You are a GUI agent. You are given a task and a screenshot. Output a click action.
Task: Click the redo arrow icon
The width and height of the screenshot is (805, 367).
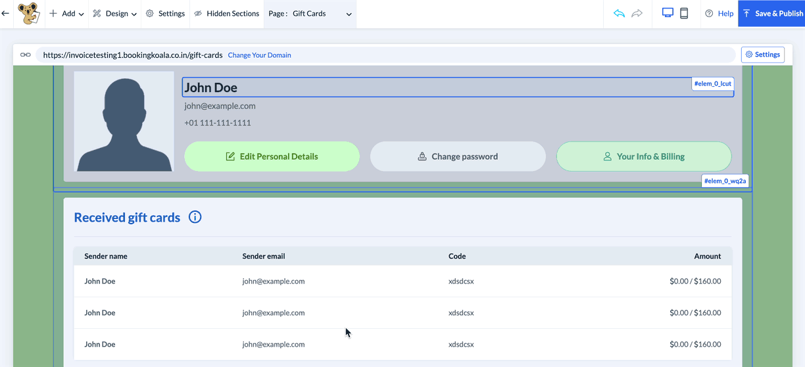[x=637, y=13]
